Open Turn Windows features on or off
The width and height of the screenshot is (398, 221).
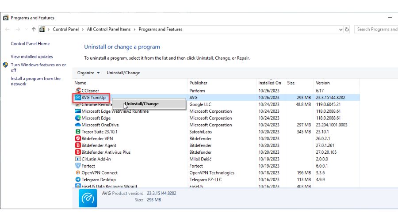[x=38, y=68]
